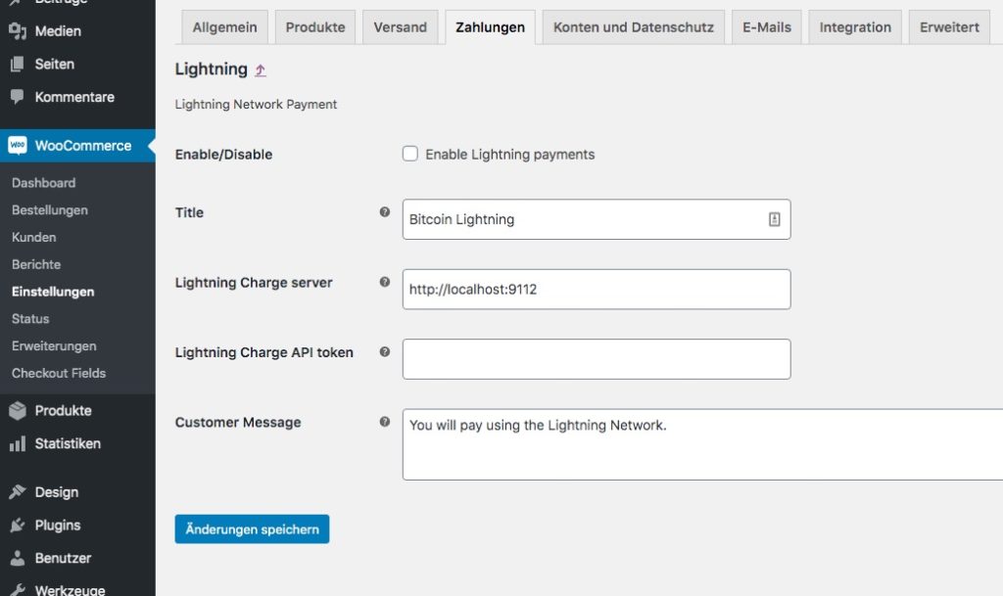Image resolution: width=1003 pixels, height=596 pixels.
Task: Open the Integration tab
Action: [x=855, y=27]
